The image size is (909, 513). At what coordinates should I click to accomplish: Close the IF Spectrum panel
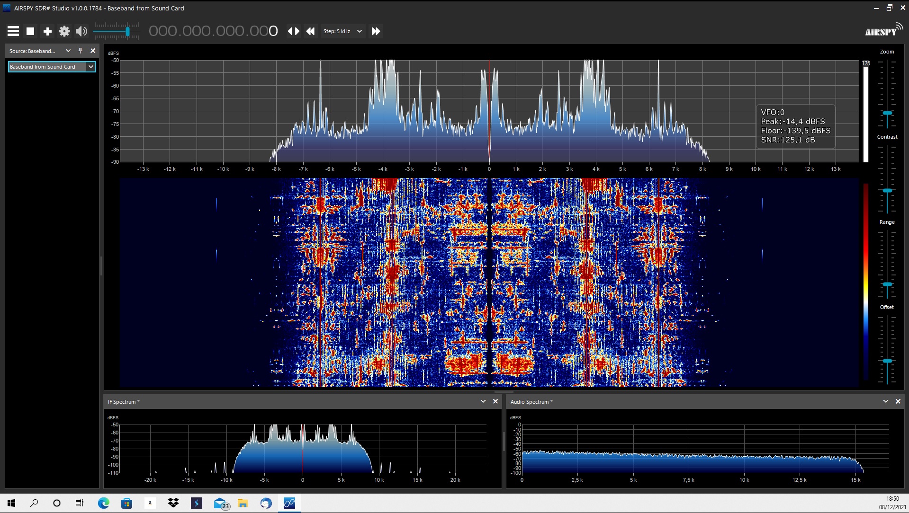tap(495, 401)
